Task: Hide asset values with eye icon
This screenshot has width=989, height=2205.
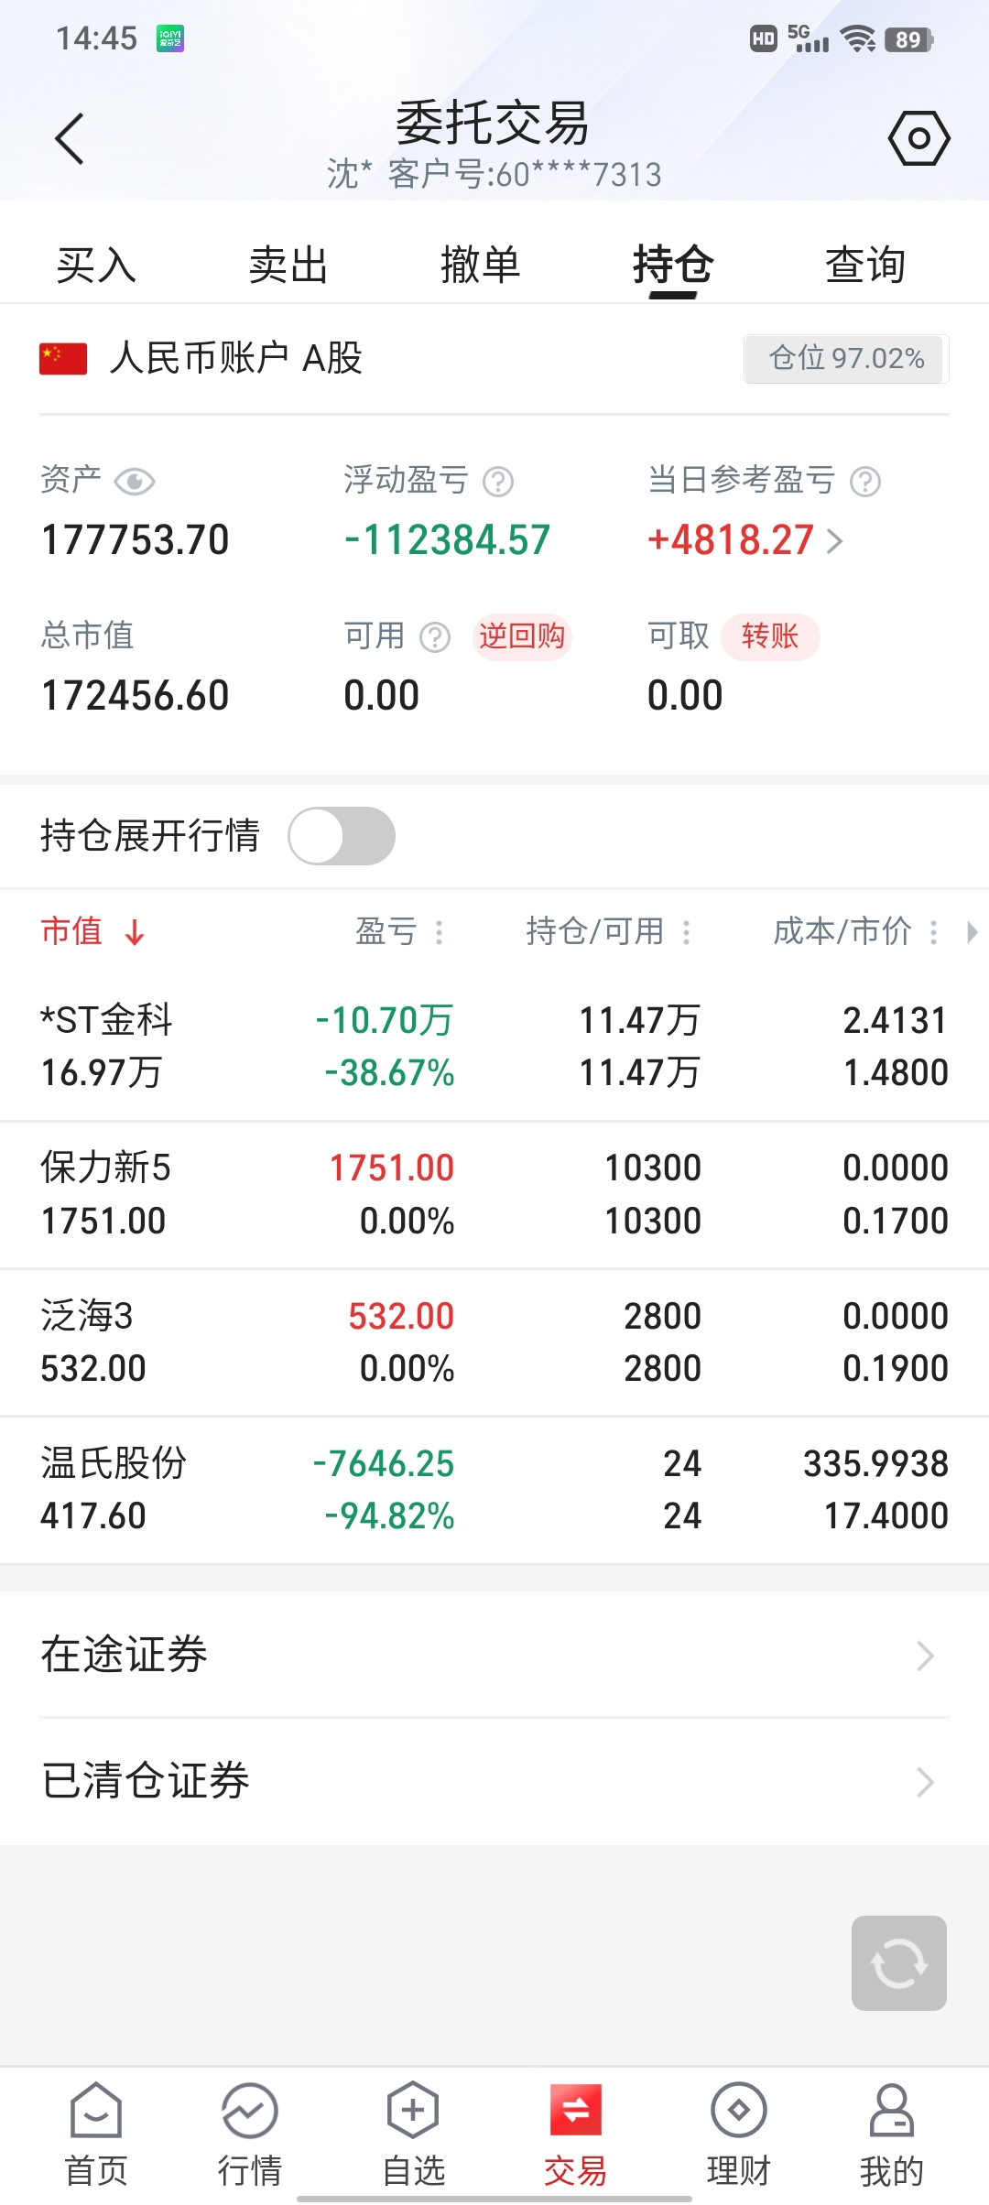Action: (x=135, y=482)
